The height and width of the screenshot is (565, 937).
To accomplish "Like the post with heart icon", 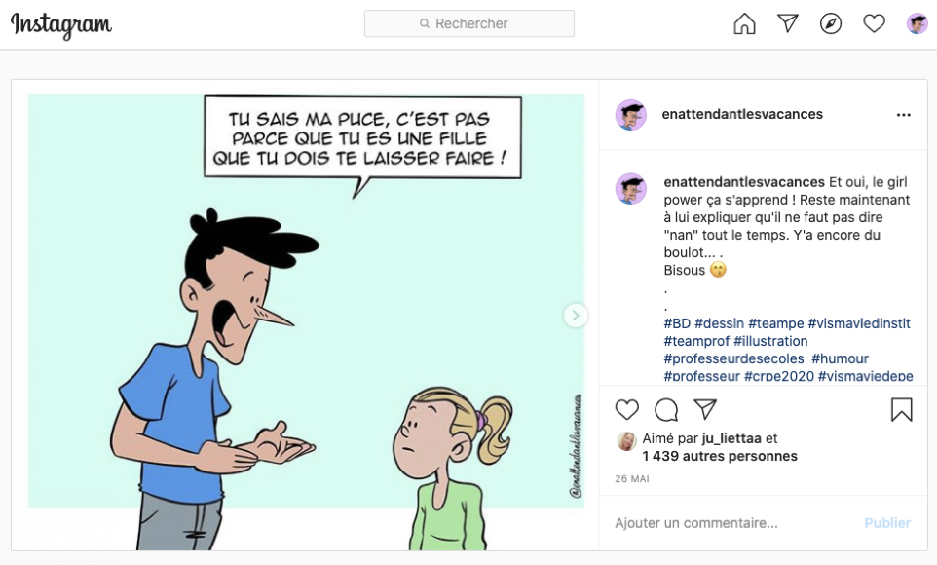I will (x=627, y=409).
